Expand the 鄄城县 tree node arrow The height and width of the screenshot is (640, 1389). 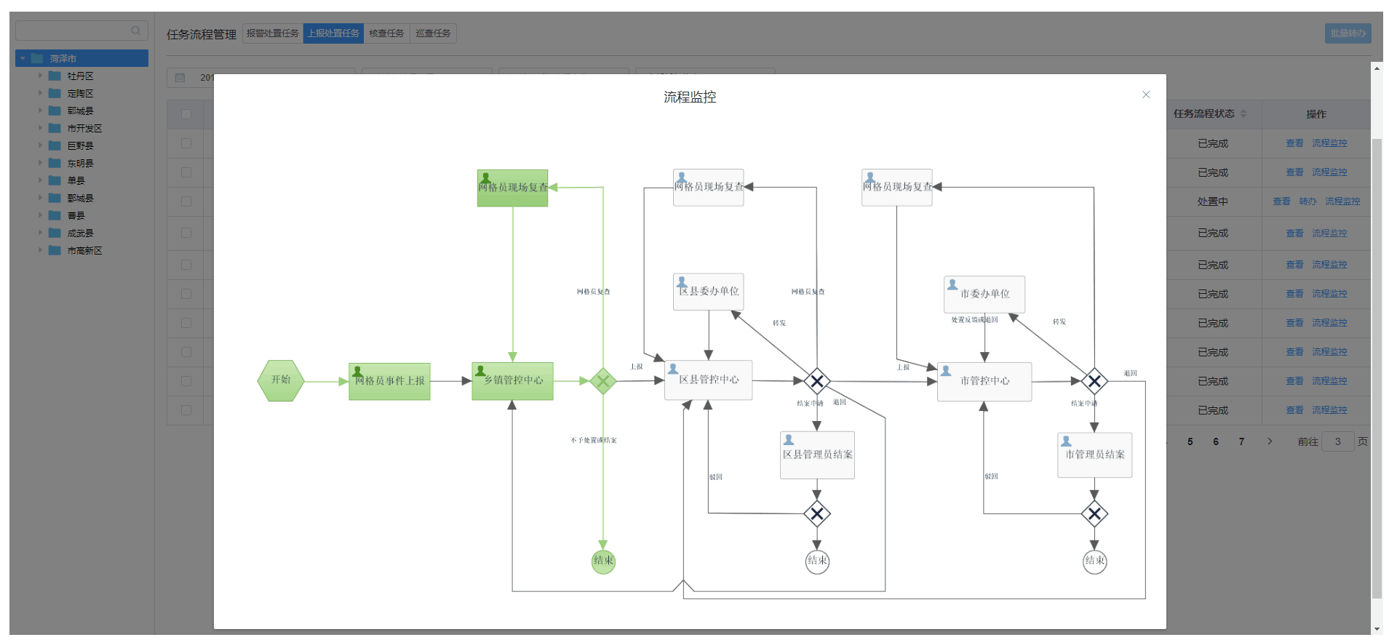[x=40, y=198]
